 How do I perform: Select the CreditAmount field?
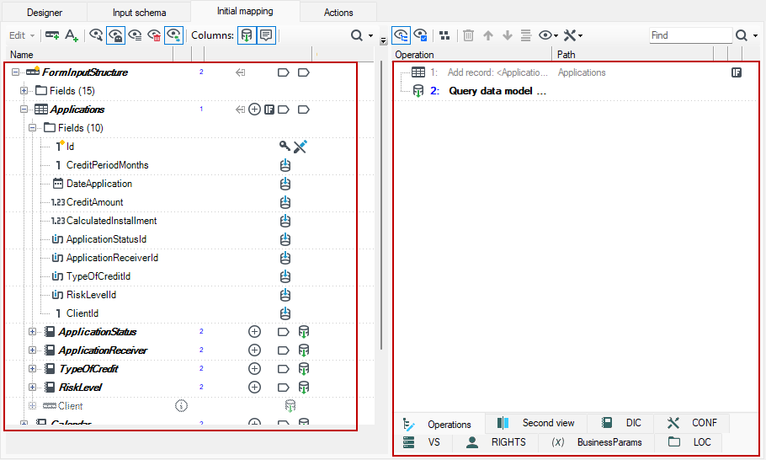tap(95, 202)
